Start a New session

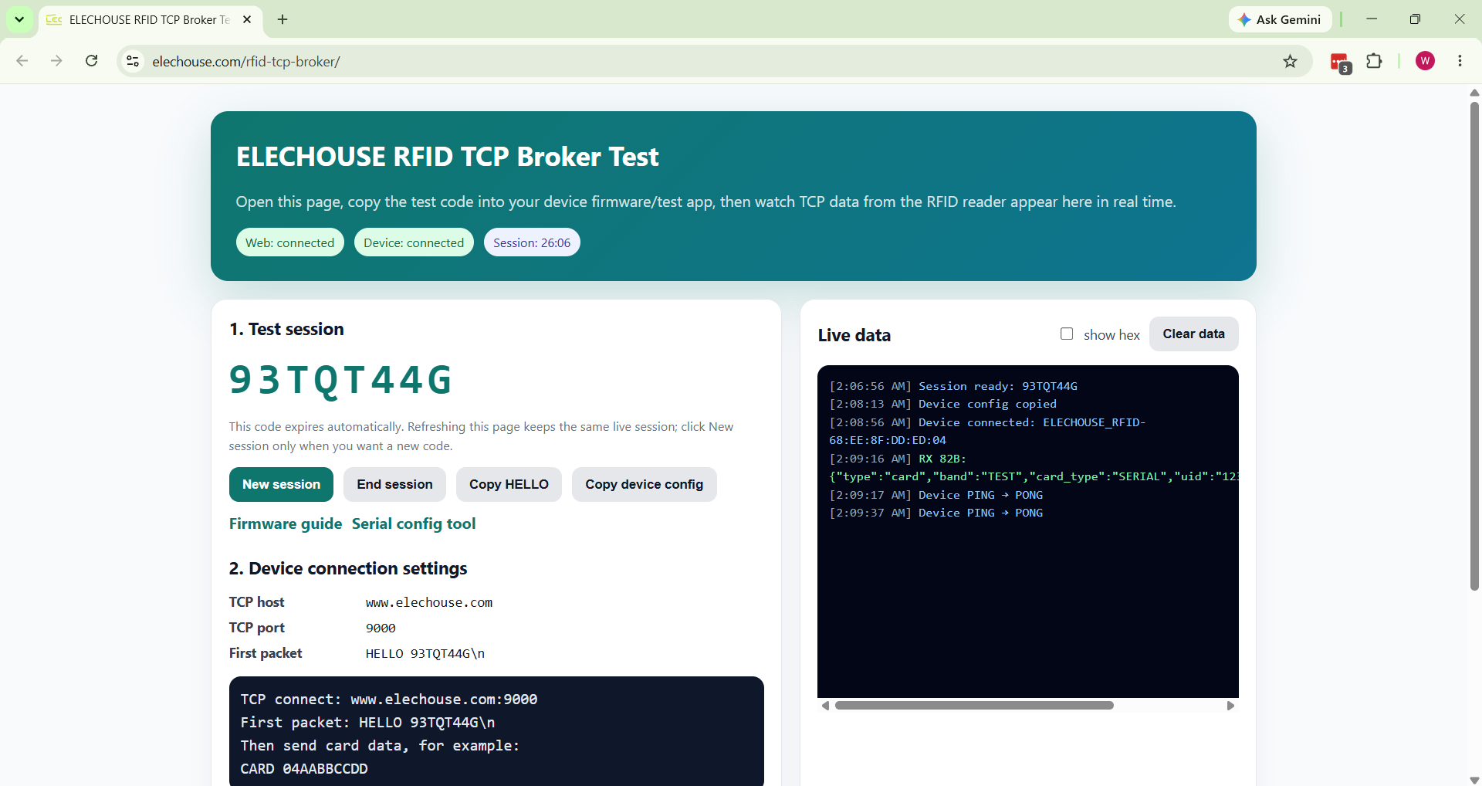click(281, 484)
